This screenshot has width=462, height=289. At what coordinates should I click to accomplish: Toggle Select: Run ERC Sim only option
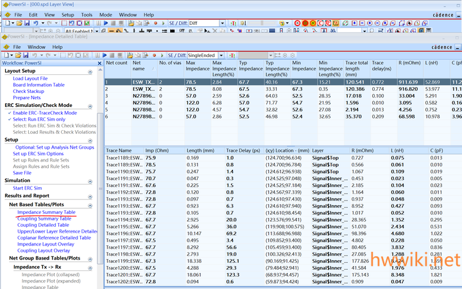coord(39,119)
